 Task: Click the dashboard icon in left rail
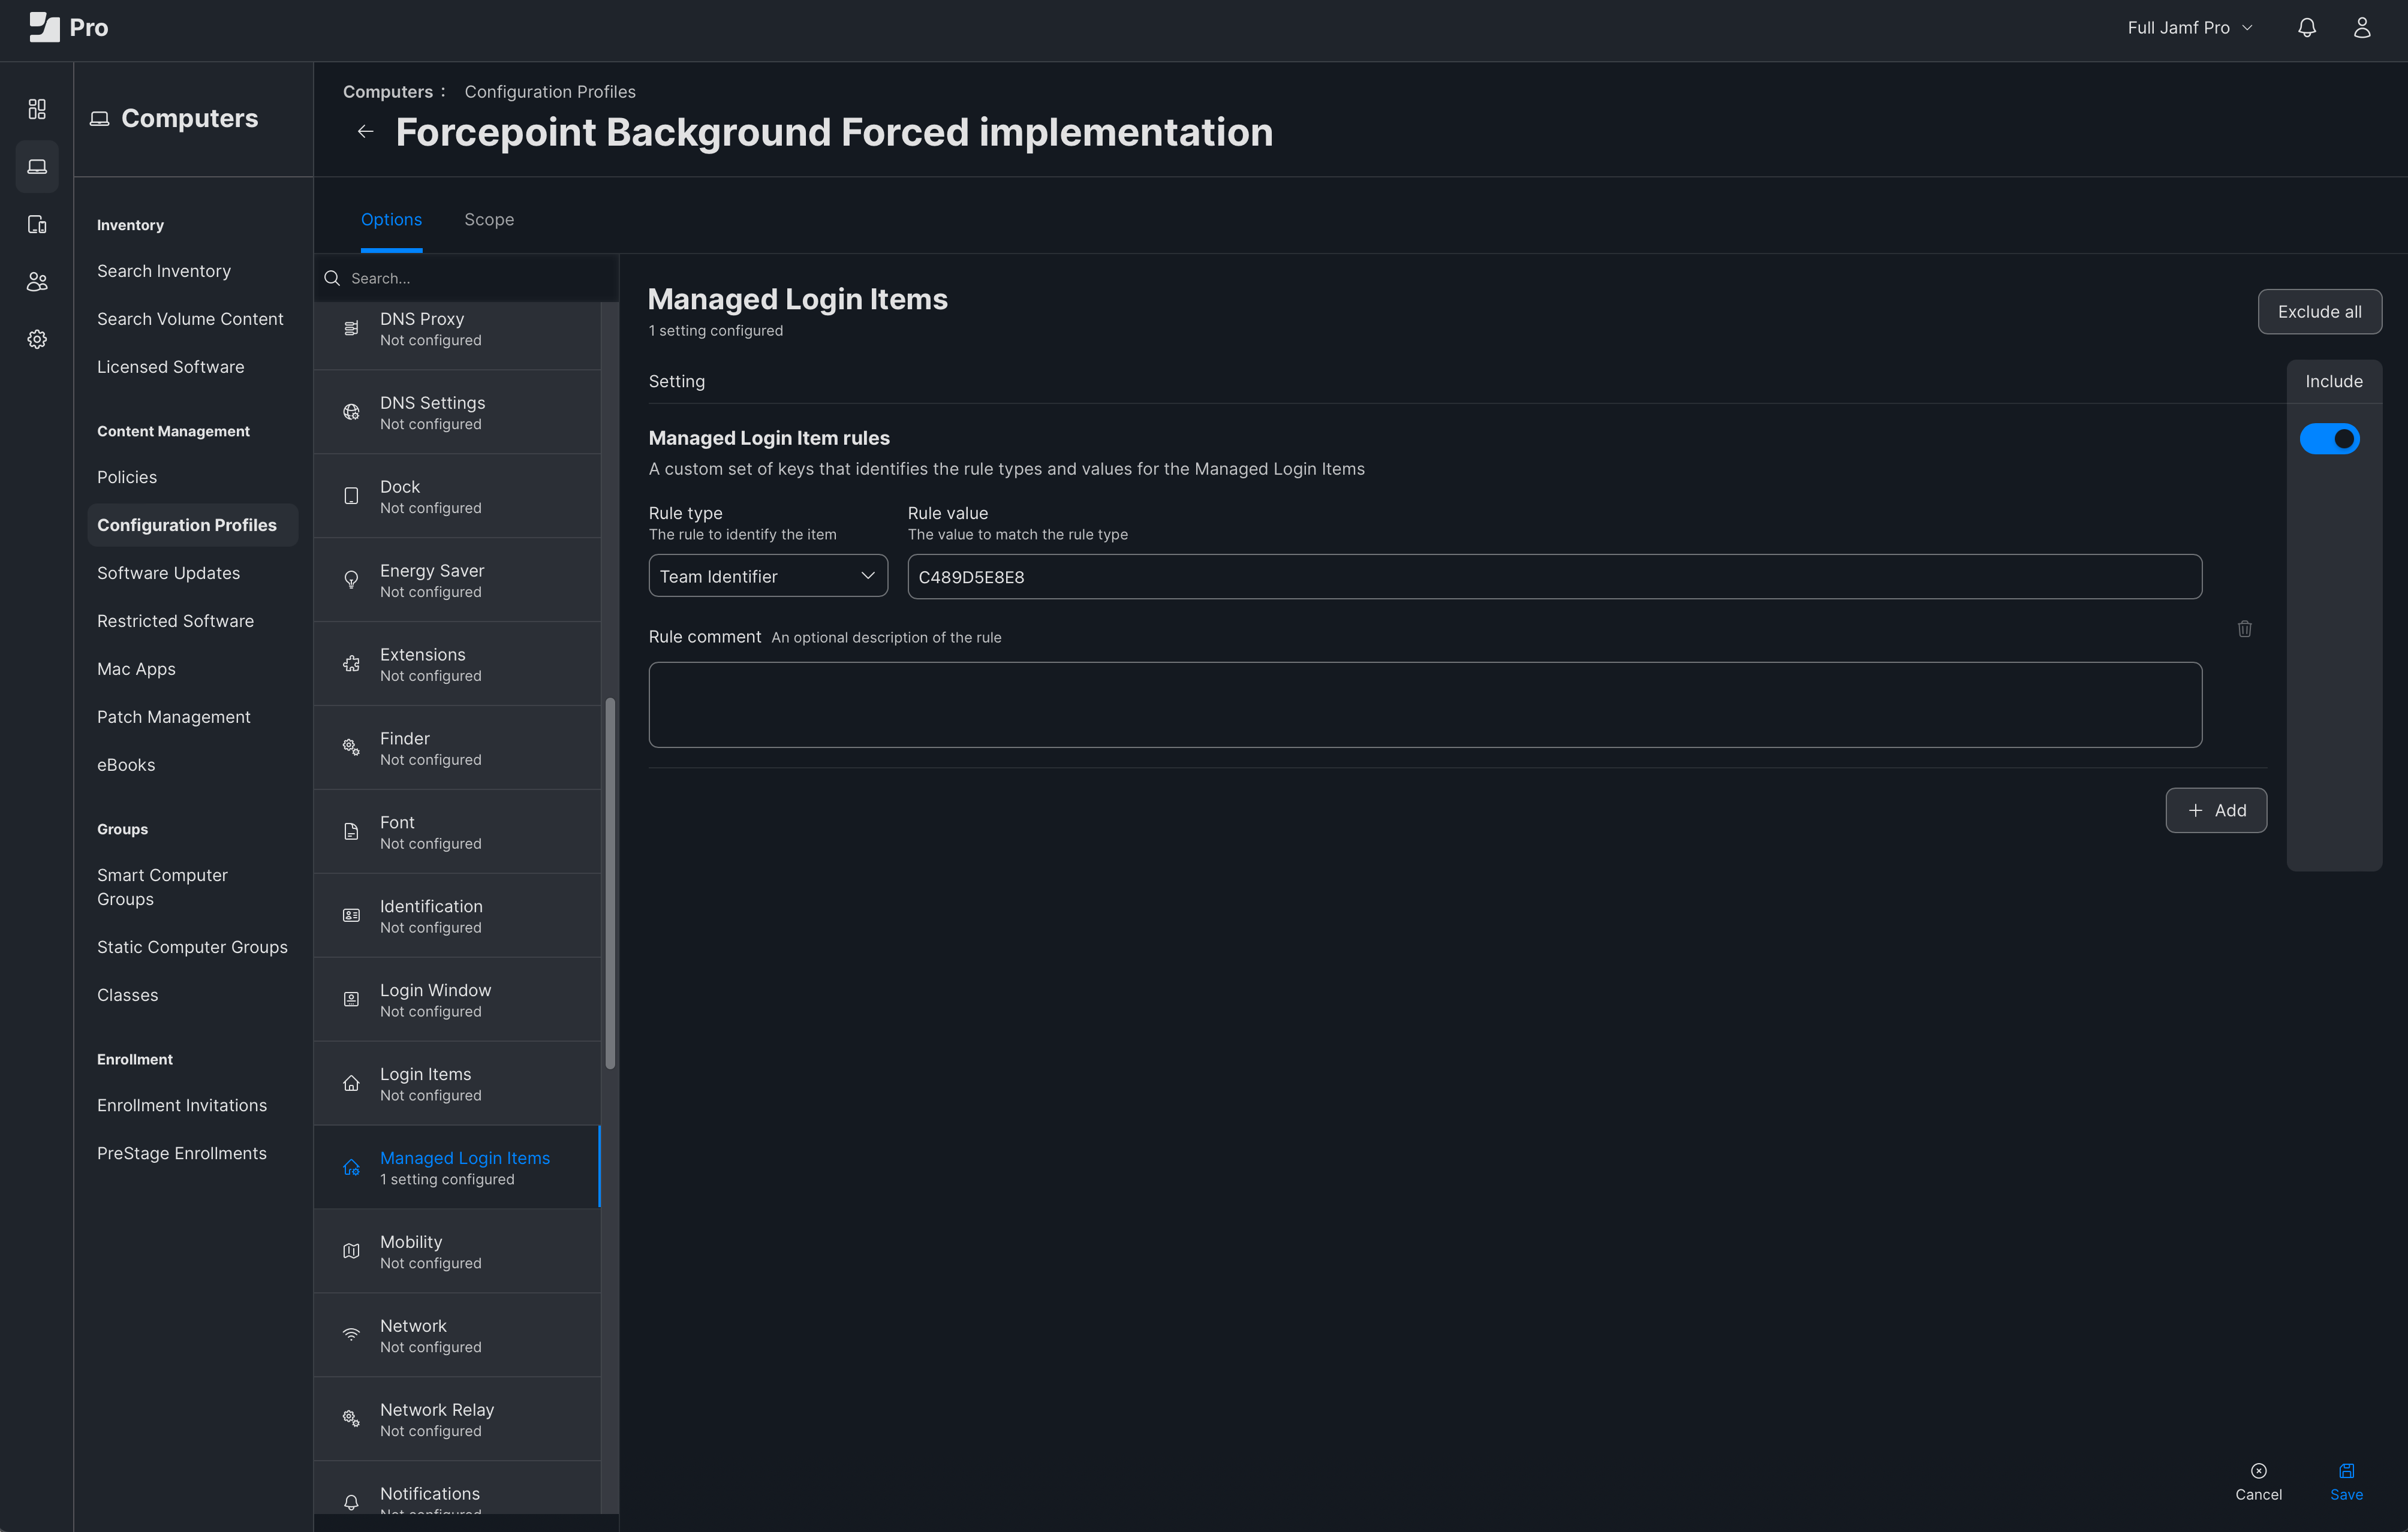click(37, 109)
